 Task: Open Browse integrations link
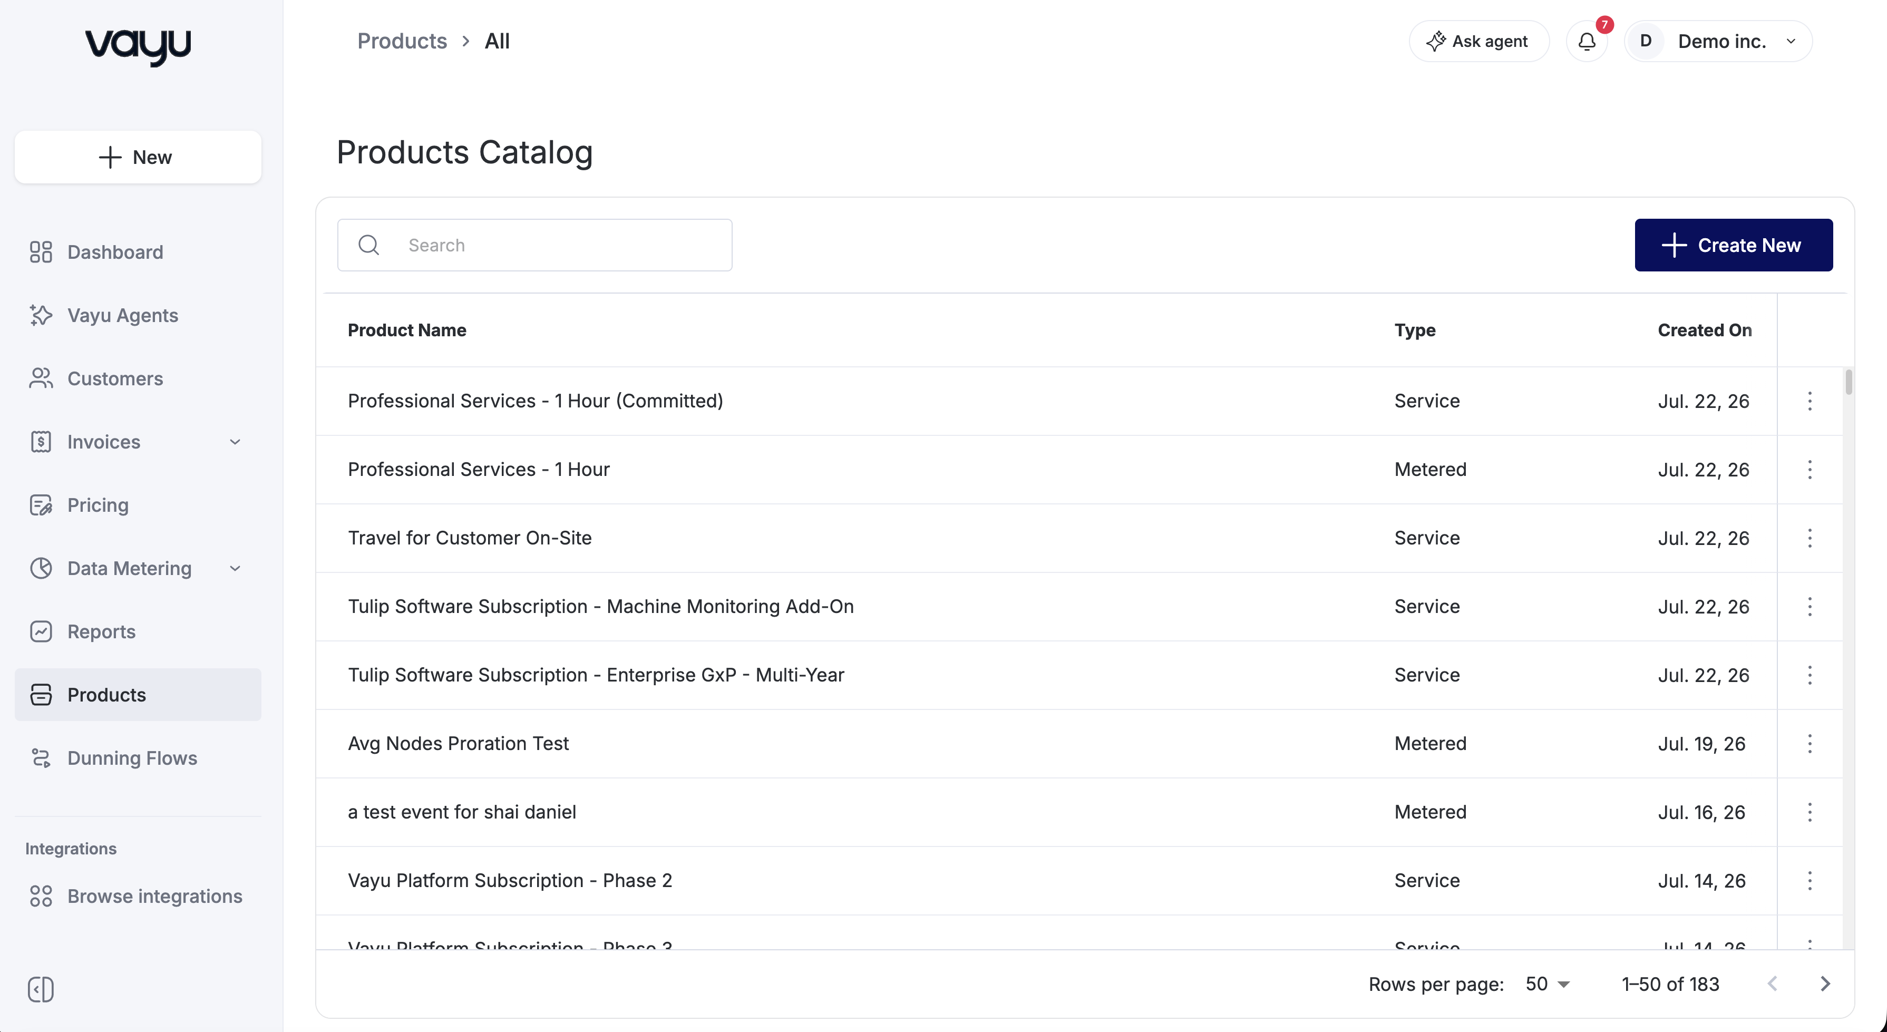pos(138,896)
